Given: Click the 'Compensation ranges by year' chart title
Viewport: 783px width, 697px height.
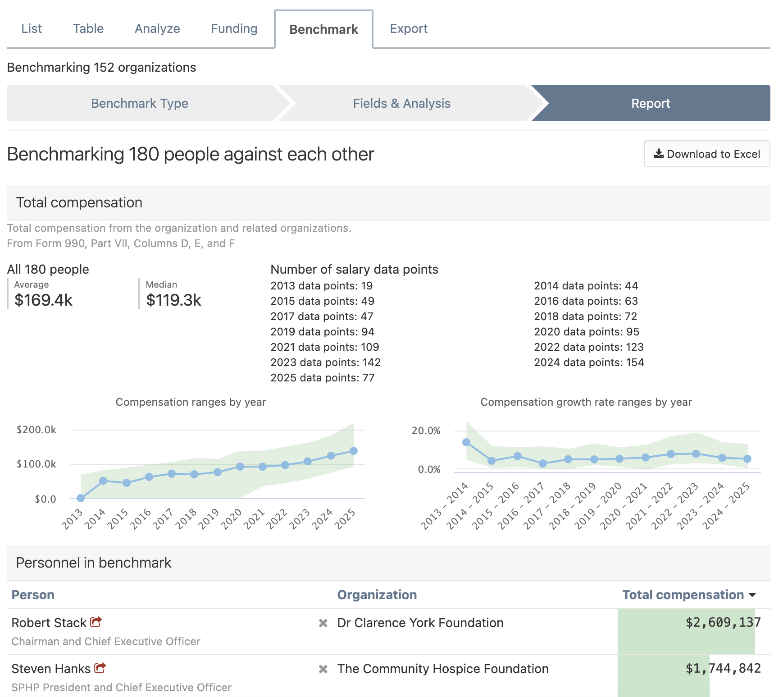Looking at the screenshot, I should [191, 402].
